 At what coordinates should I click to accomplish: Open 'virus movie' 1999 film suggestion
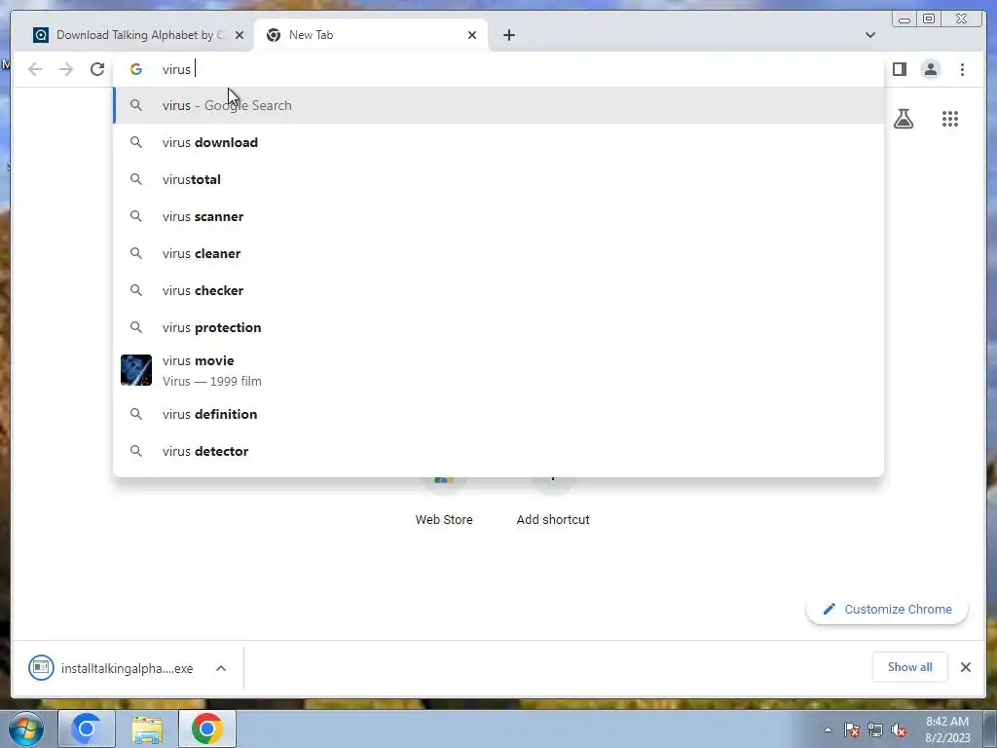(x=498, y=370)
